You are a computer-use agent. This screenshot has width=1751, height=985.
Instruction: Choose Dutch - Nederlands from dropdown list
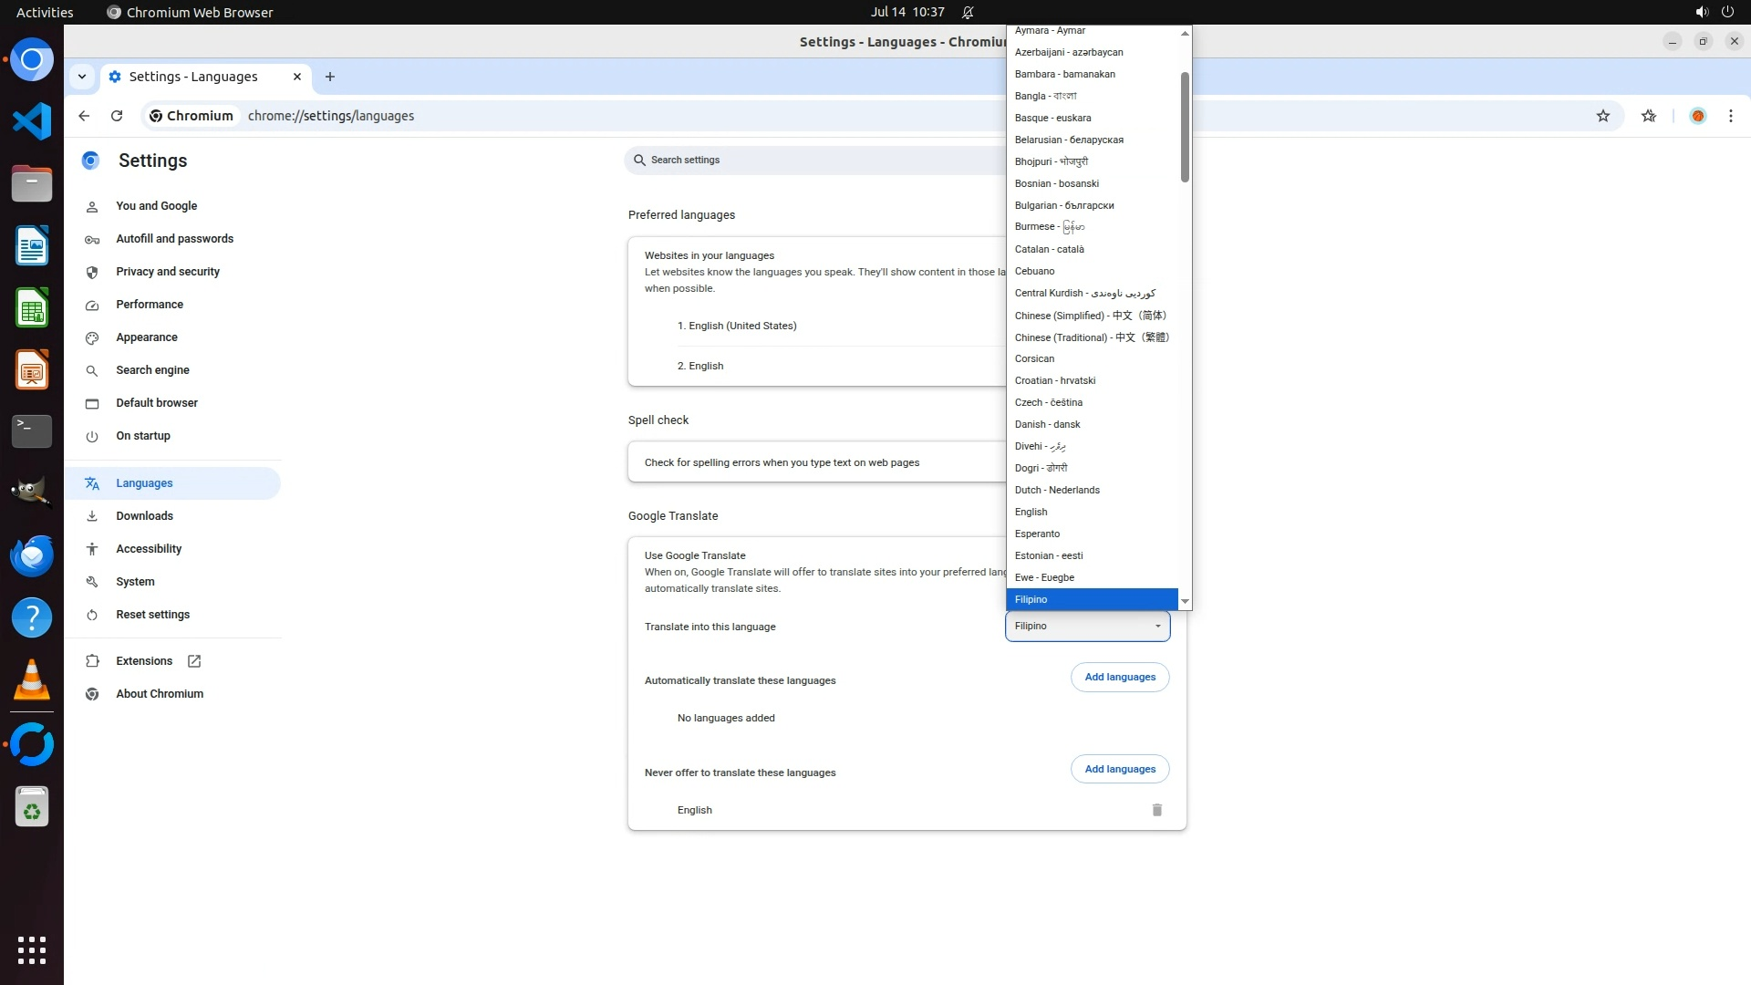1057,490
